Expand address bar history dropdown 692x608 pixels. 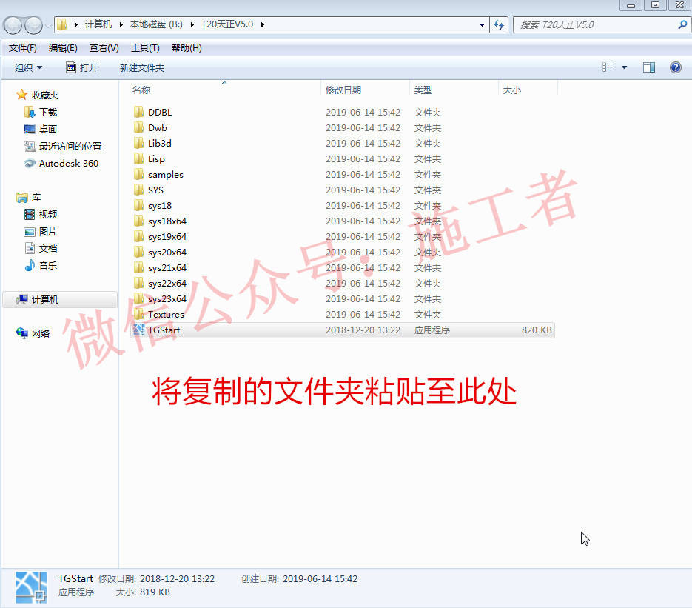[482, 24]
